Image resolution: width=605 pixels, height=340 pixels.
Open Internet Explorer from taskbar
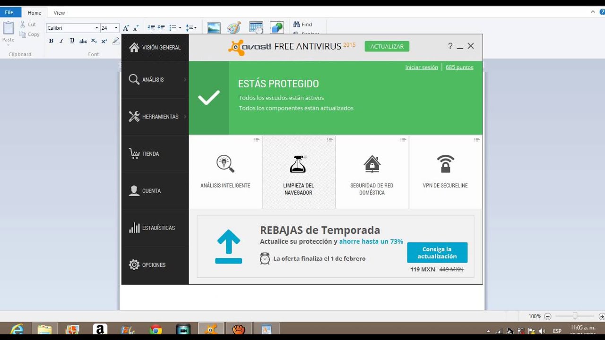(x=17, y=330)
